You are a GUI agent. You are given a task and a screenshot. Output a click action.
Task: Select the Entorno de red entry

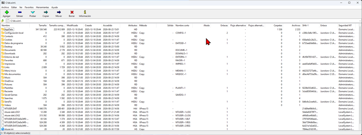(12, 57)
